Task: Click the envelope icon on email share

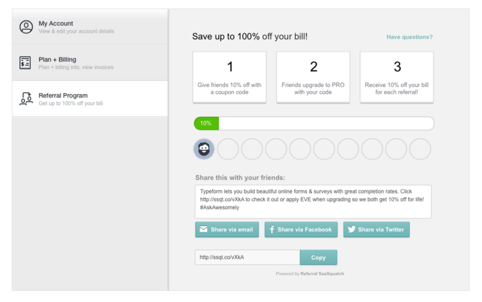Action: tap(203, 229)
